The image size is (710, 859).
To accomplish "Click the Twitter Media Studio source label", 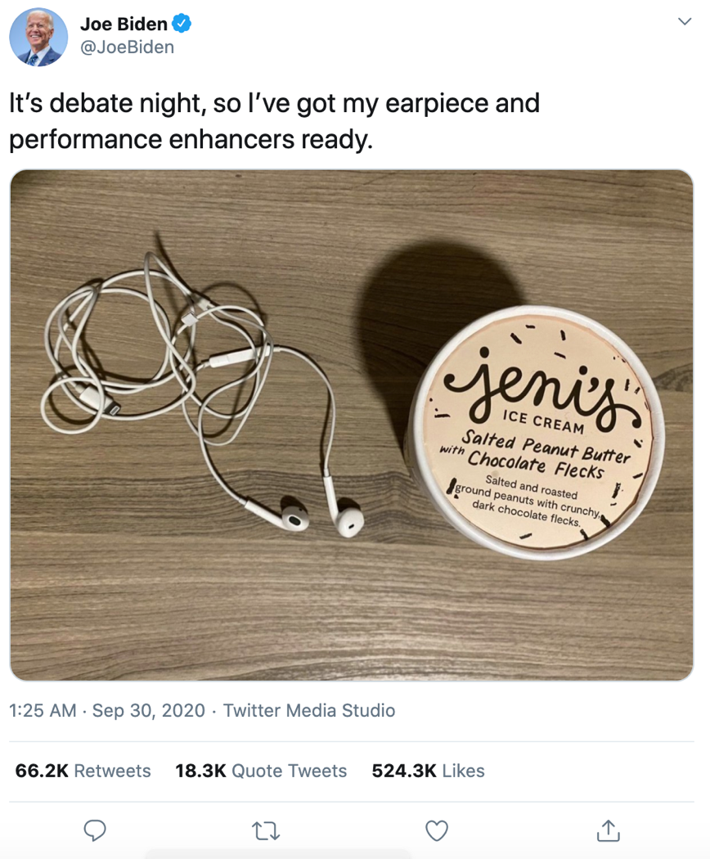I will pos(309,711).
